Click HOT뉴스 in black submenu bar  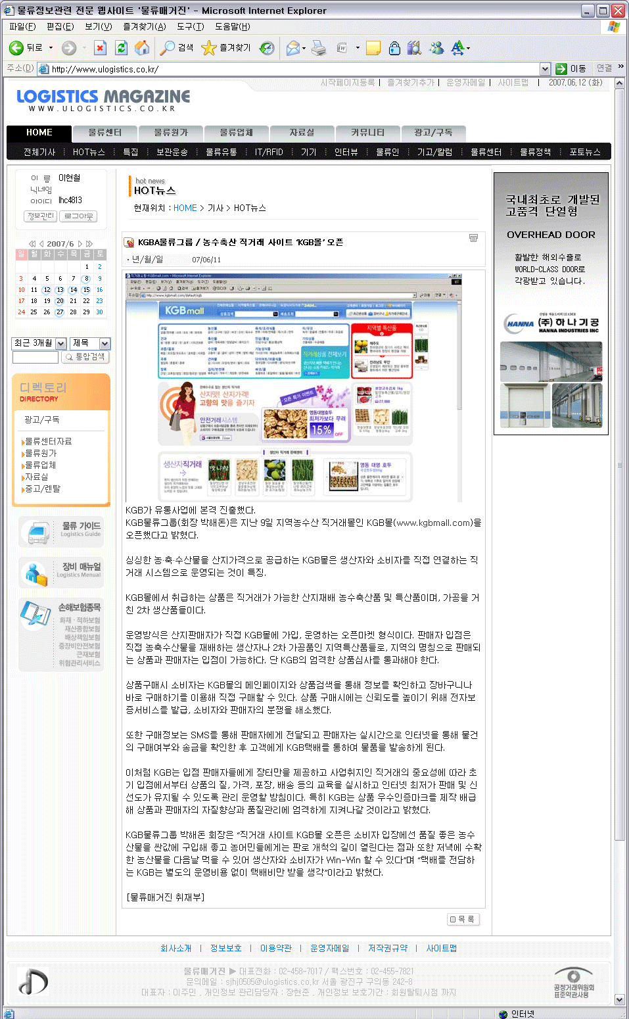click(89, 152)
